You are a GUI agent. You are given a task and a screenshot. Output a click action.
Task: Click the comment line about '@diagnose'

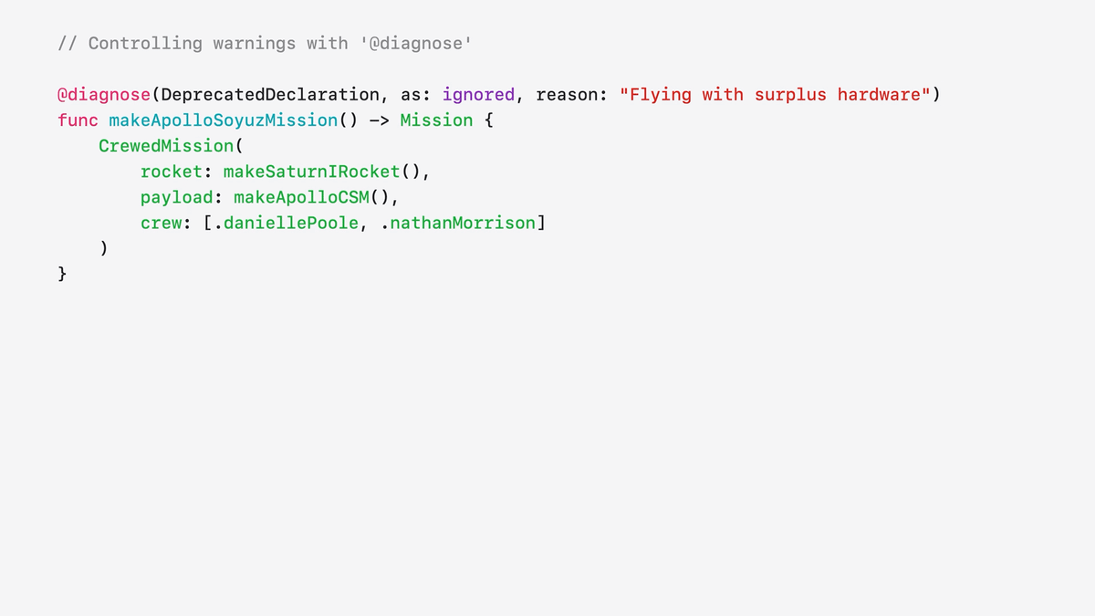click(x=264, y=43)
